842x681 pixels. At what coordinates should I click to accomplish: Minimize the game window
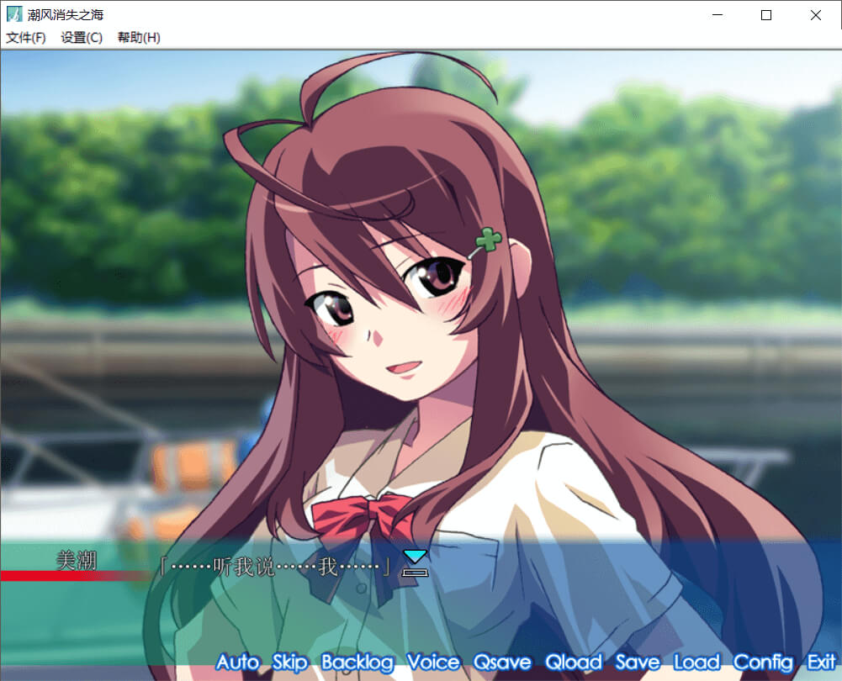tap(718, 15)
